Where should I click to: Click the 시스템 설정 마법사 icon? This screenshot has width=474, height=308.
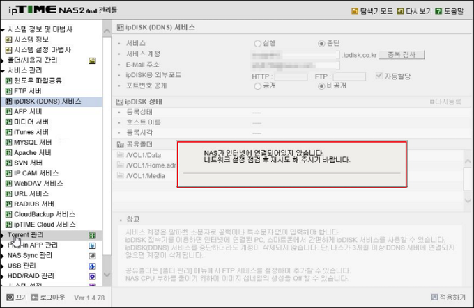click(x=9, y=50)
